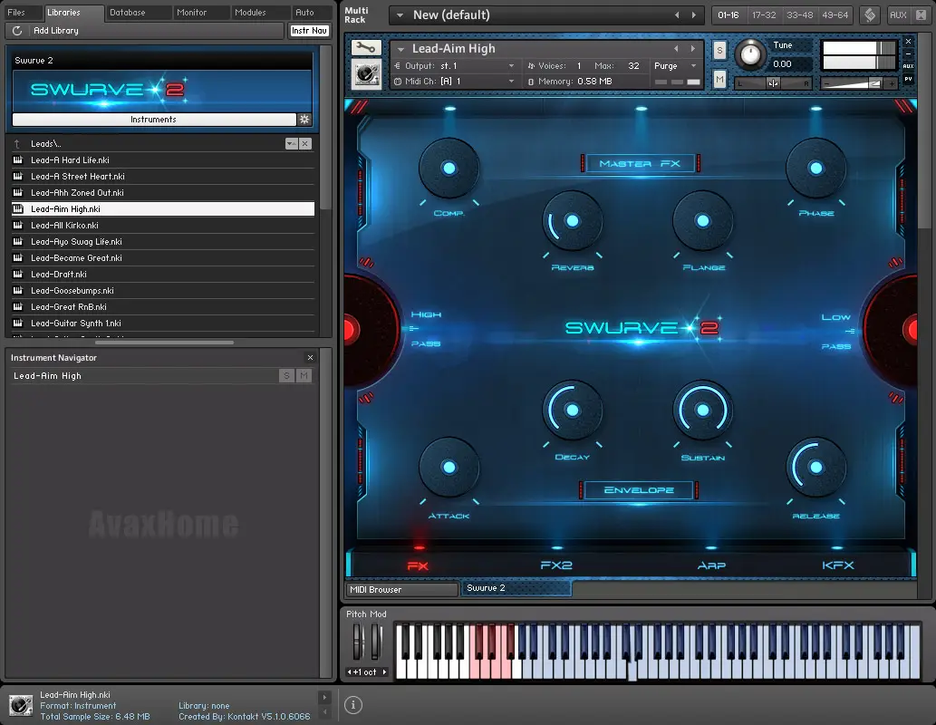Image resolution: width=936 pixels, height=725 pixels.
Task: Go to previous instrument arrow in header
Action: pos(676,48)
